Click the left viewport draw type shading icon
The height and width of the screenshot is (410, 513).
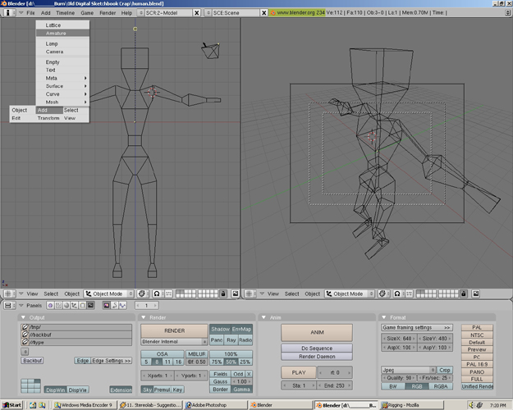(142, 294)
